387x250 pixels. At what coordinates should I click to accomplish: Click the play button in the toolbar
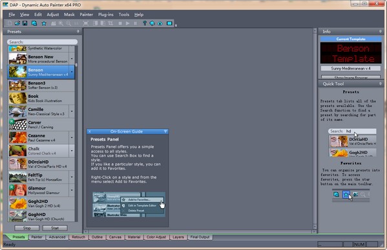(x=128, y=23)
